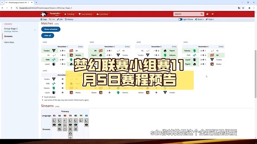Hide the November 3 match table
Image resolution: width=257 pixels, height=144 pixels.
tap(174, 47)
